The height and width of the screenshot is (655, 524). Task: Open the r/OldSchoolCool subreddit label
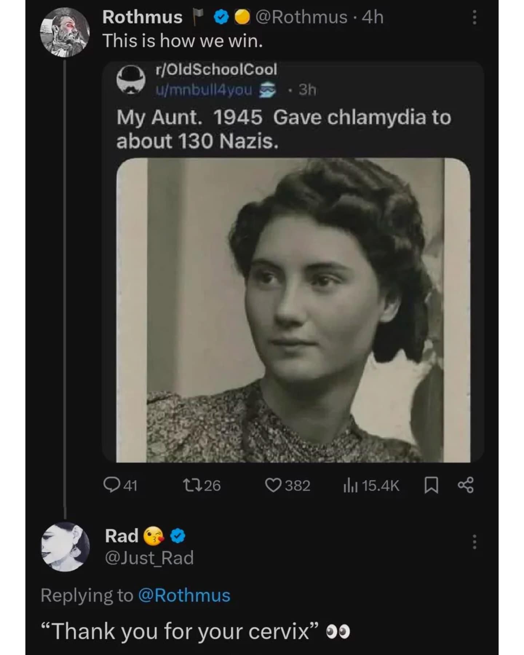point(216,69)
